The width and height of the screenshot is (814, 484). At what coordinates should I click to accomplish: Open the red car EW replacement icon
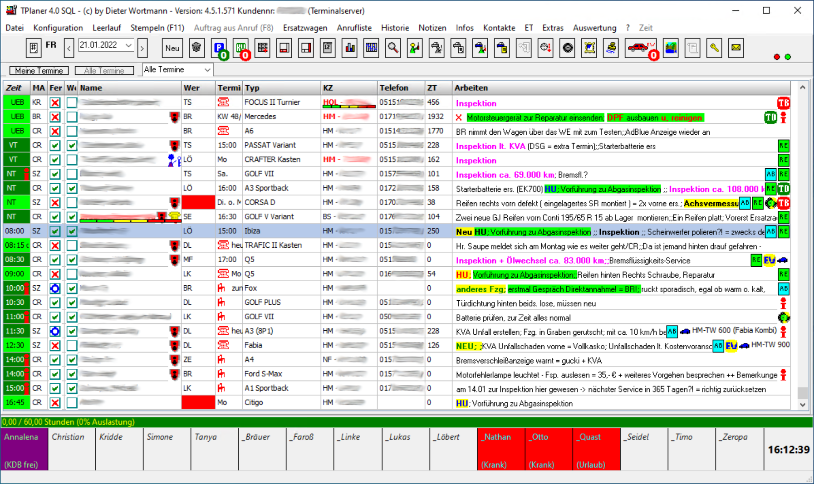[x=640, y=48]
